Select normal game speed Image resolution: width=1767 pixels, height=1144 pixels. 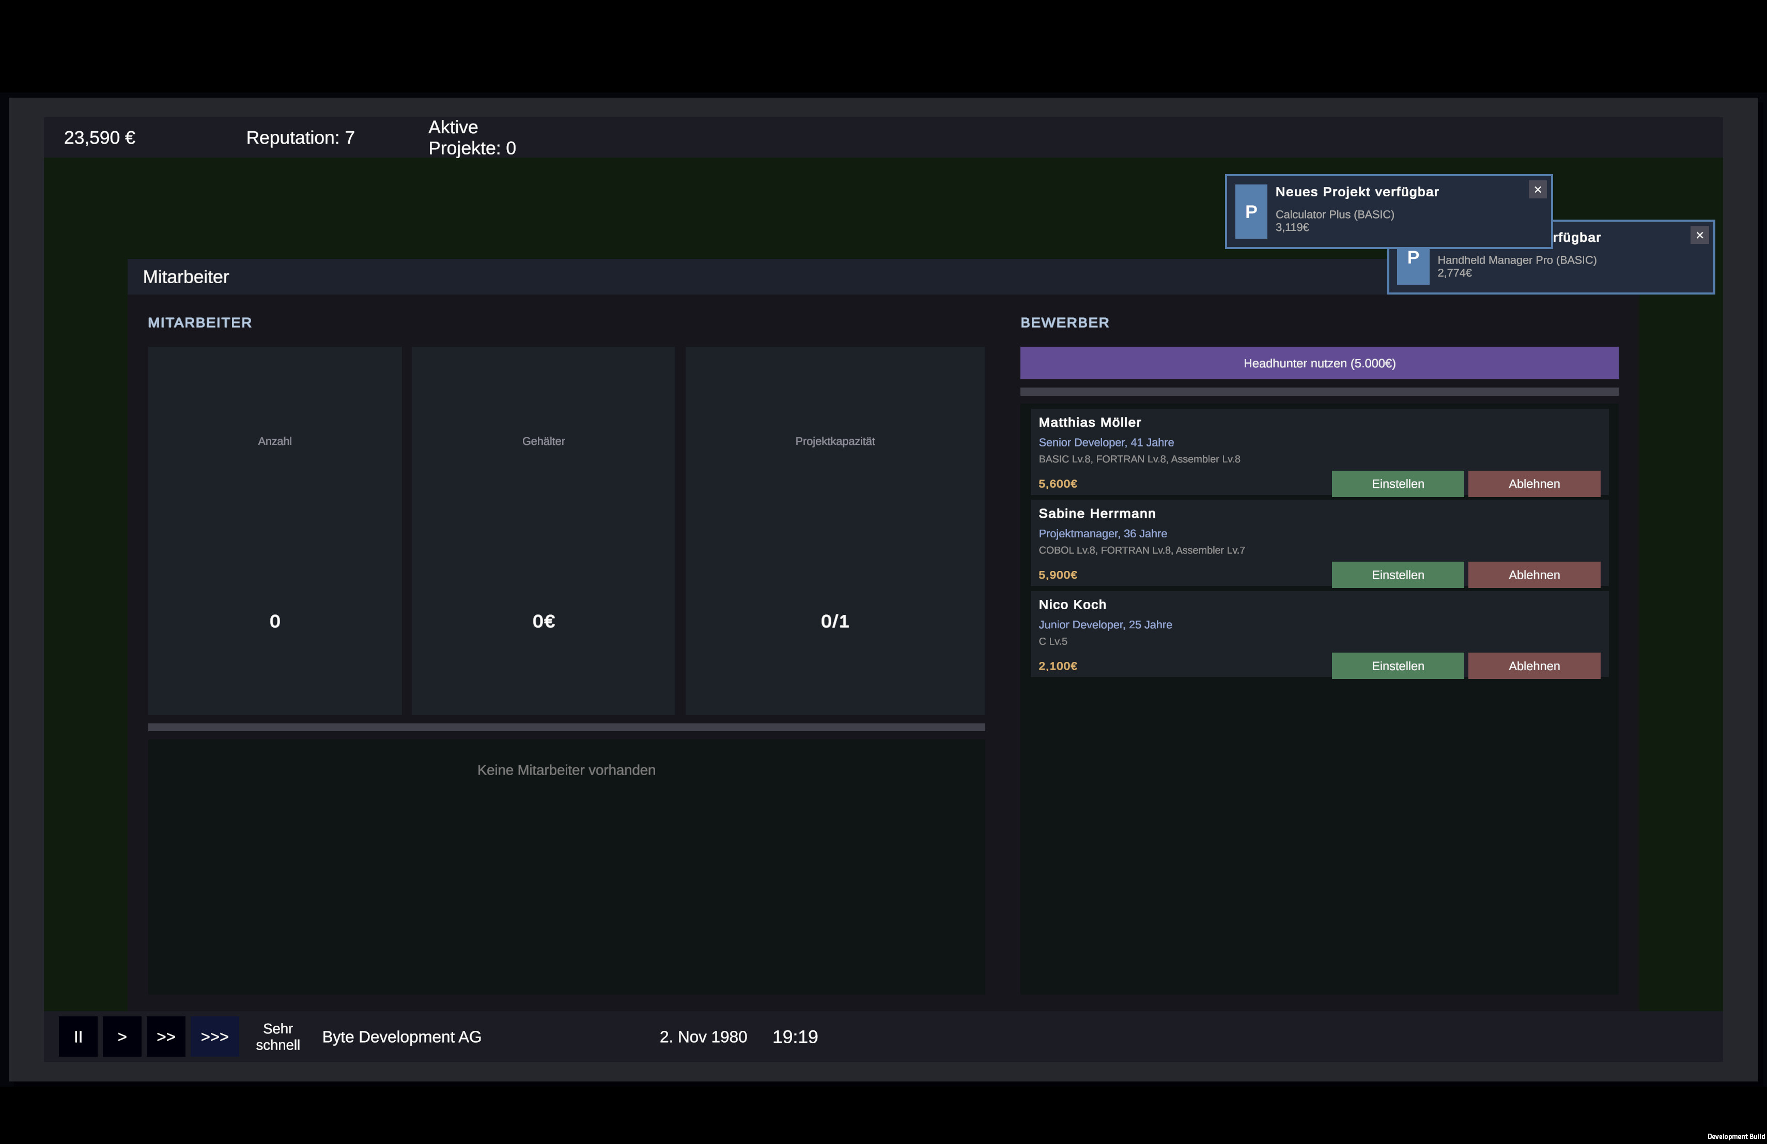pos(122,1037)
